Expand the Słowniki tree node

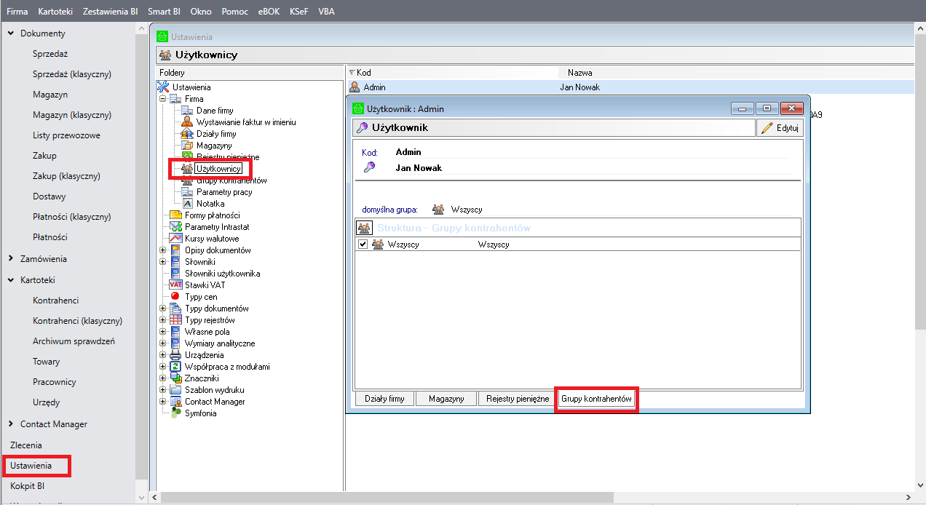coord(162,262)
